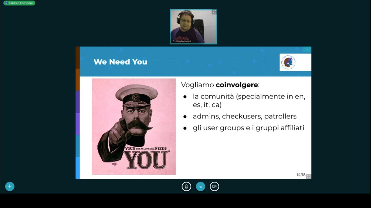Toggle the share webcam button
The width and height of the screenshot is (371, 208).
coord(214,186)
